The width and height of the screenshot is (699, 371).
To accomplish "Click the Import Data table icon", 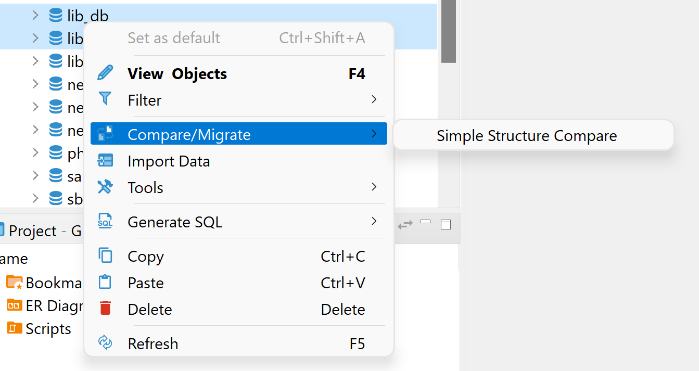I will pyautogui.click(x=106, y=161).
